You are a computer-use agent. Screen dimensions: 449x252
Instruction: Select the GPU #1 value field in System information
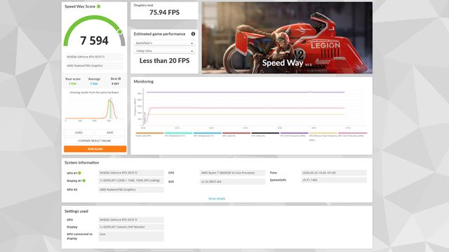131,173
